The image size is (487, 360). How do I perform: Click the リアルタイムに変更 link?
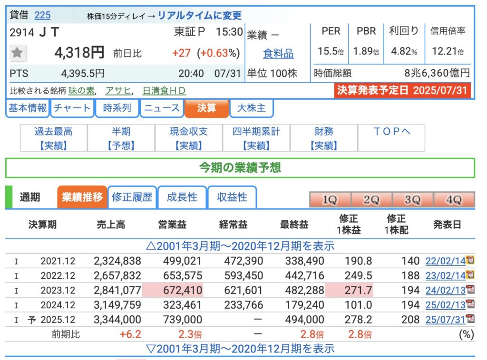pos(200,16)
